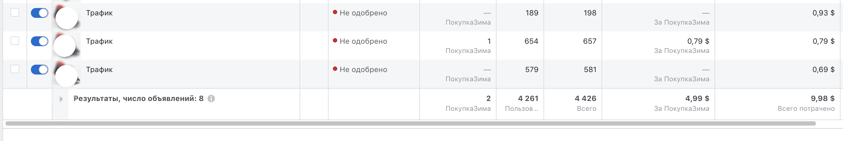Image resolution: width=843 pixels, height=141 pixels.
Task: Open thumbnail of ad with 189 reach
Action: [x=66, y=17]
